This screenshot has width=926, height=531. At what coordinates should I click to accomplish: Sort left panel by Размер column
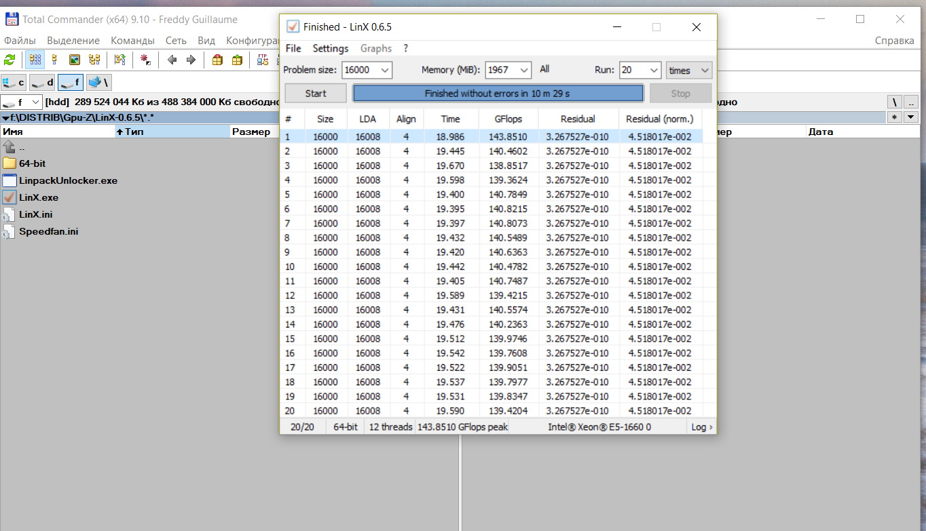coord(255,132)
